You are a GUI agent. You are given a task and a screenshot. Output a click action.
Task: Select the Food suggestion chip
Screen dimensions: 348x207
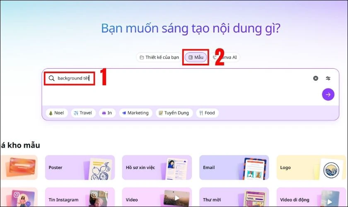(x=207, y=113)
